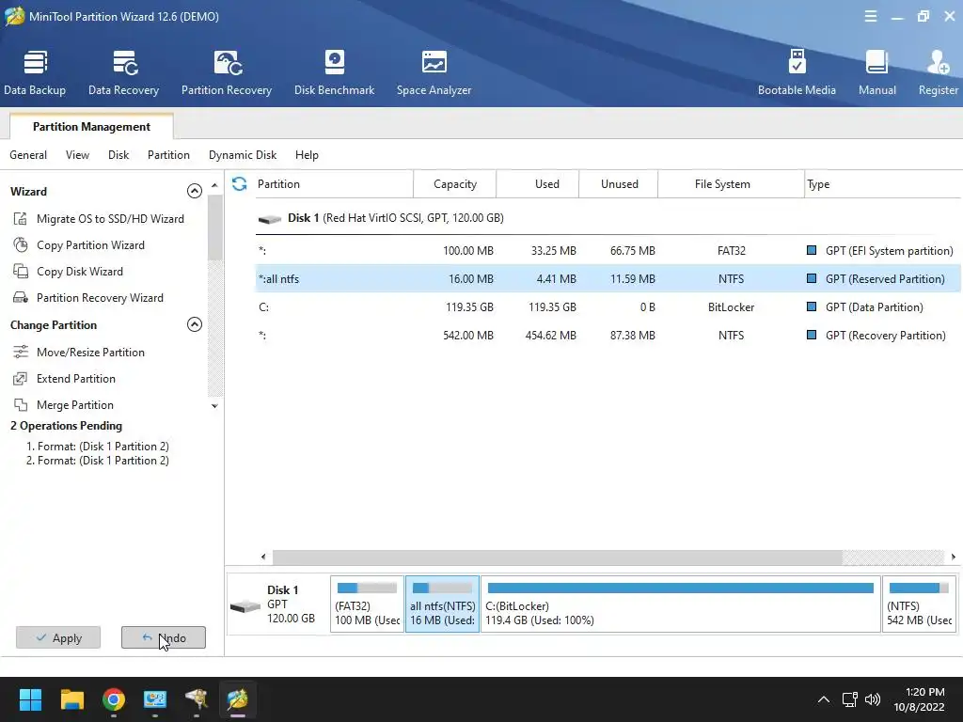Screen dimensions: 963x722
Task: Click Migrate OS to SSD/HD Wizard icon
Action: point(21,218)
